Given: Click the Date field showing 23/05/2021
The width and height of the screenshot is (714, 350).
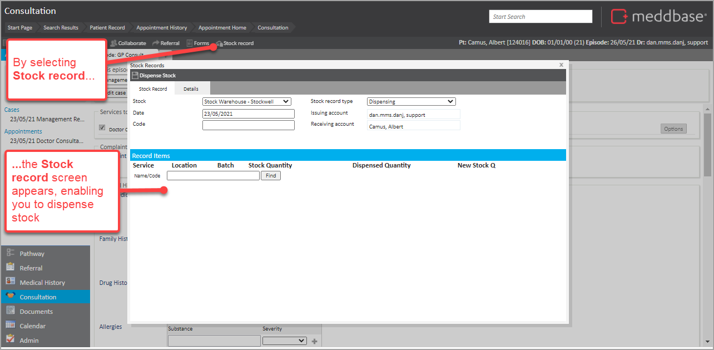Looking at the screenshot, I should coord(248,114).
